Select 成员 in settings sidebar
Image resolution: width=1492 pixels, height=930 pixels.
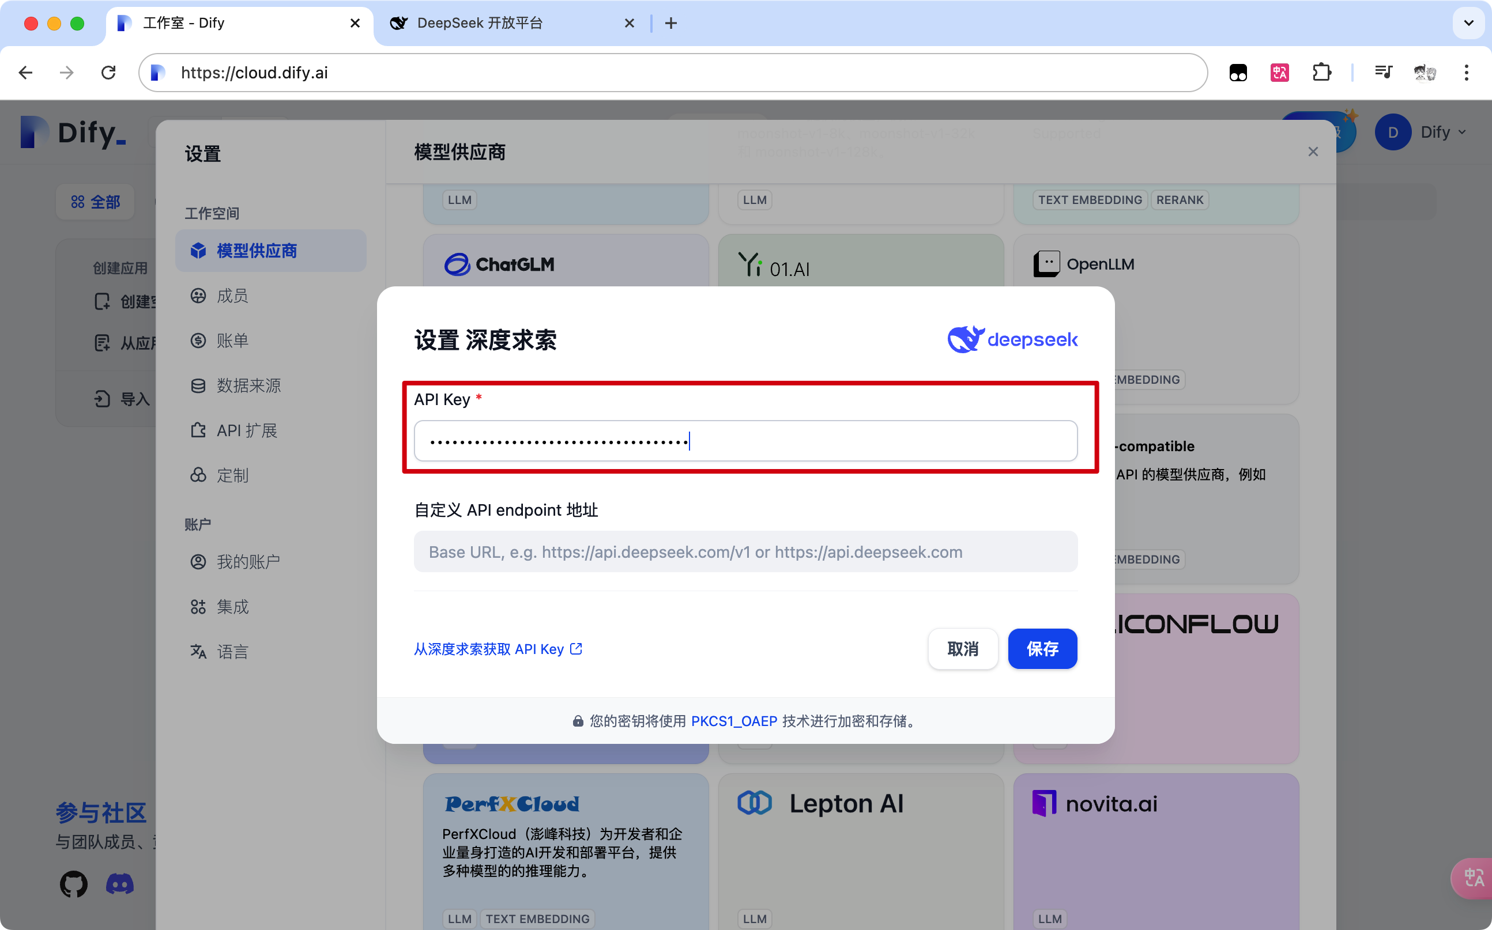[x=271, y=296]
